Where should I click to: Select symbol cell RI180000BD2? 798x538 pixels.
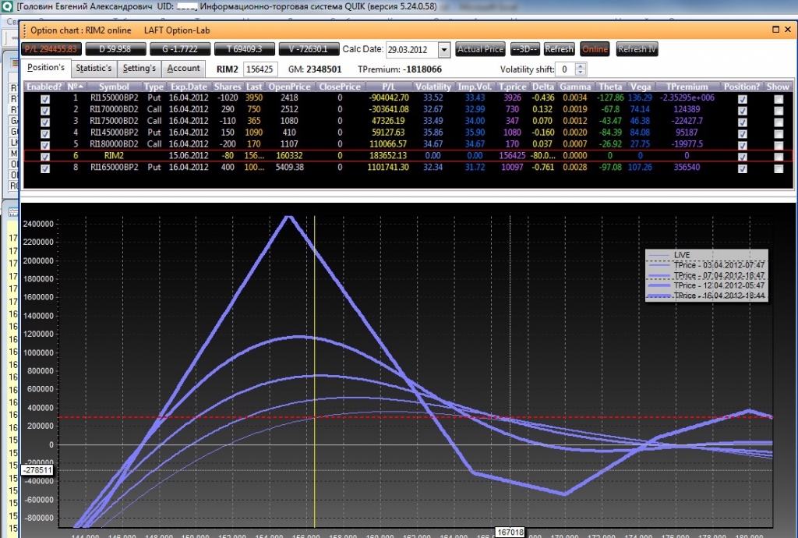tap(114, 144)
